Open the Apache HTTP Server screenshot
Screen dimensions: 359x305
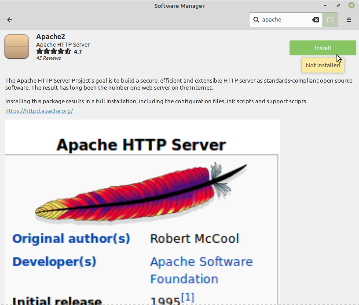(143, 212)
